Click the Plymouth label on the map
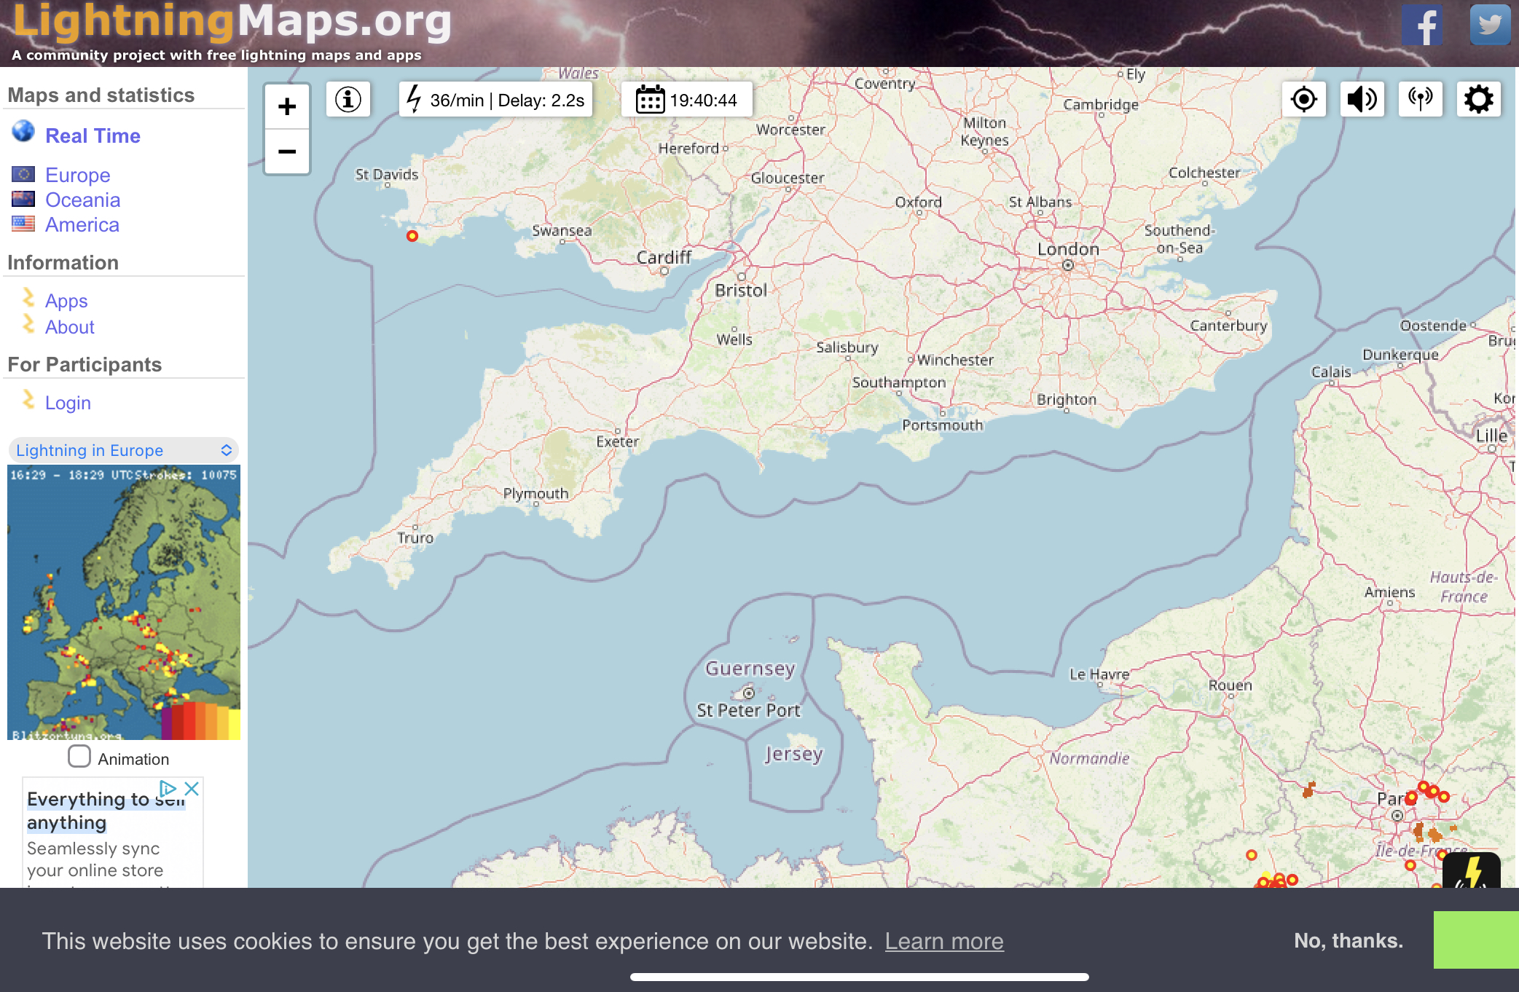This screenshot has width=1519, height=992. 535,494
